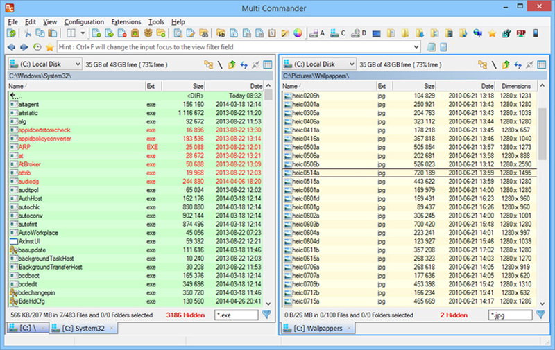Screen dimensions: 555x350
Task: Click the notepad icon beside command line
Action: pyautogui.click(x=431, y=47)
